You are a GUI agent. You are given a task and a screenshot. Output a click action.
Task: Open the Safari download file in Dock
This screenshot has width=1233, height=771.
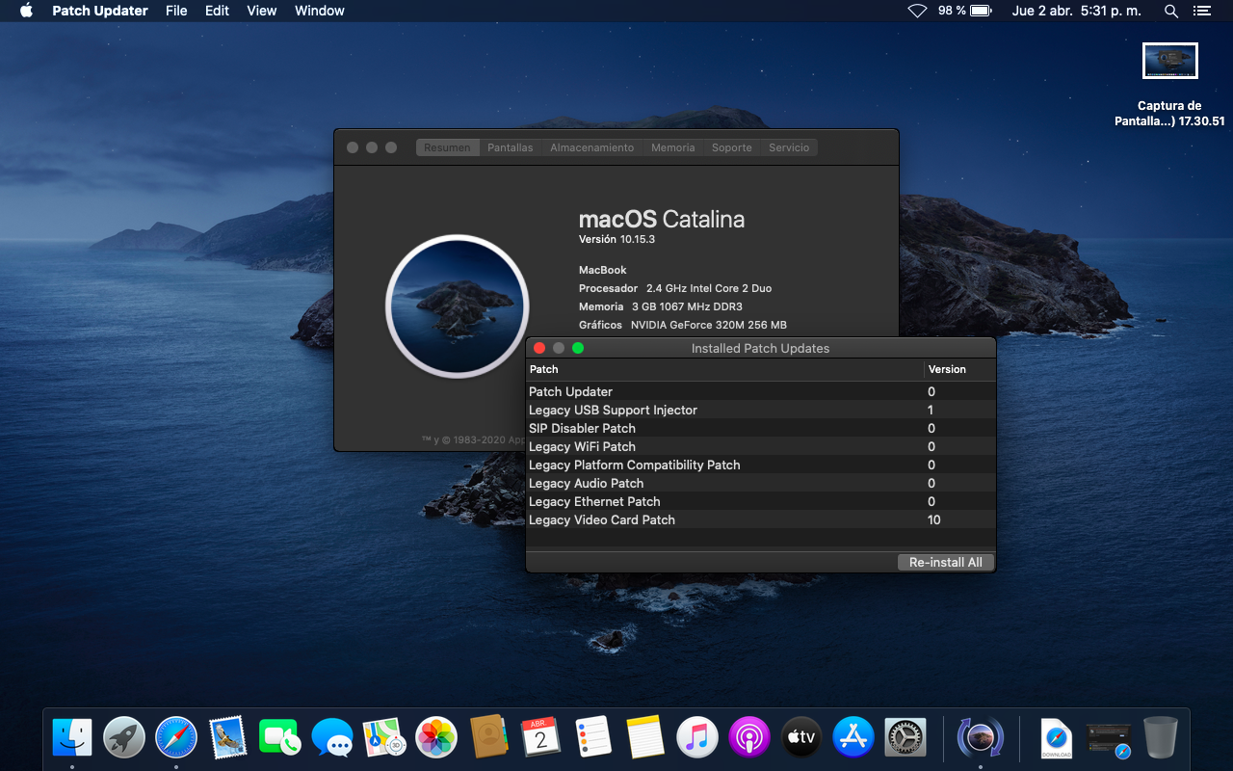pyautogui.click(x=1057, y=739)
